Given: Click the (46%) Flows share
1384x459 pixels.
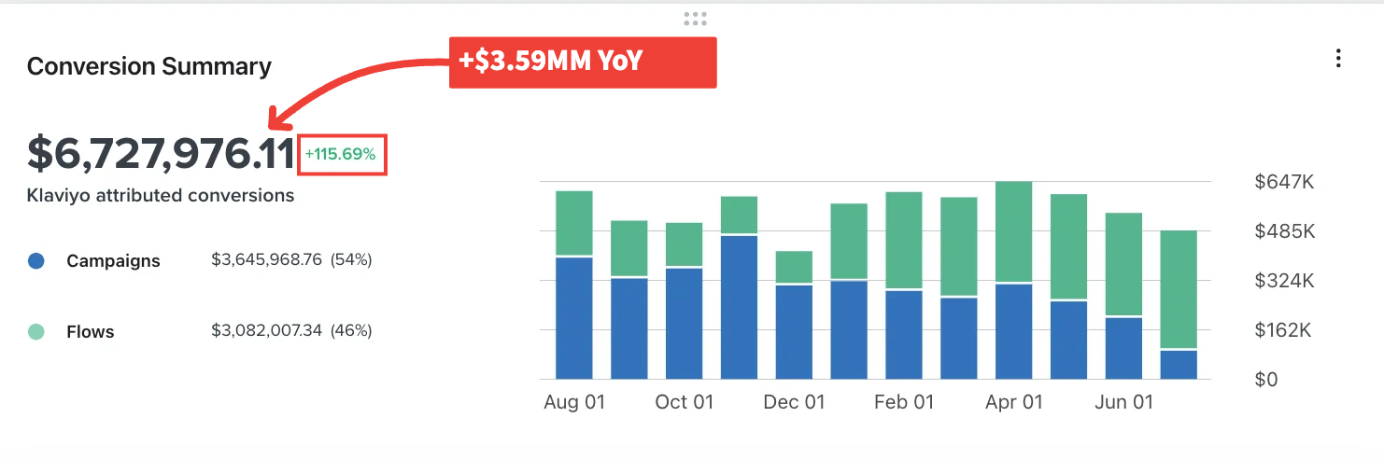Looking at the screenshot, I should [351, 330].
